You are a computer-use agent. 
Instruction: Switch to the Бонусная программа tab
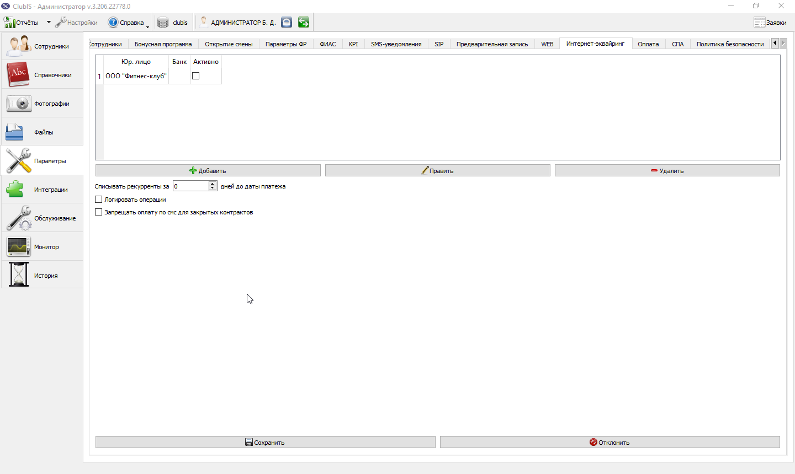pos(163,44)
